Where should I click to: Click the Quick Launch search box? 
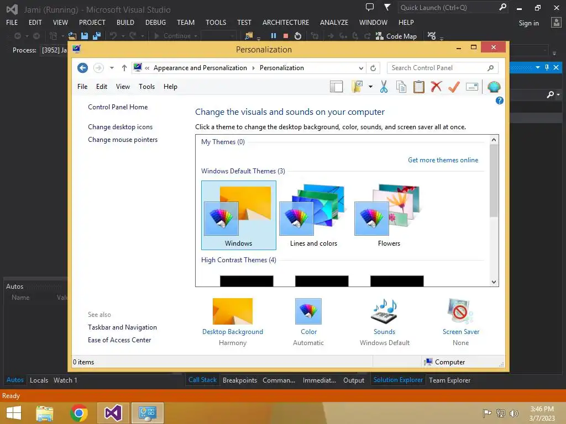(x=453, y=7)
